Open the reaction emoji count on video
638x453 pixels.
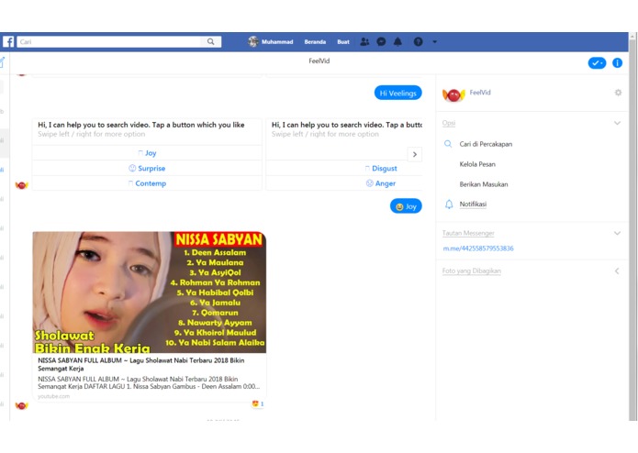pyautogui.click(x=258, y=403)
